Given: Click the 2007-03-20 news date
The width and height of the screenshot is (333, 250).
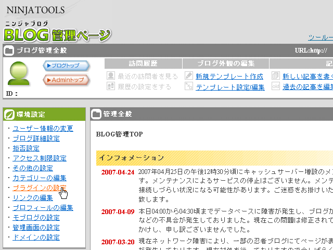Looking at the screenshot, I should pos(118,242).
